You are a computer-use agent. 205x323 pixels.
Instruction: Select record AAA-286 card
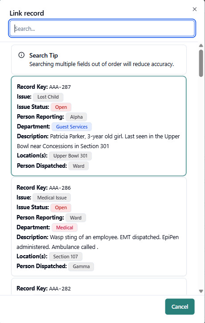tap(99, 227)
